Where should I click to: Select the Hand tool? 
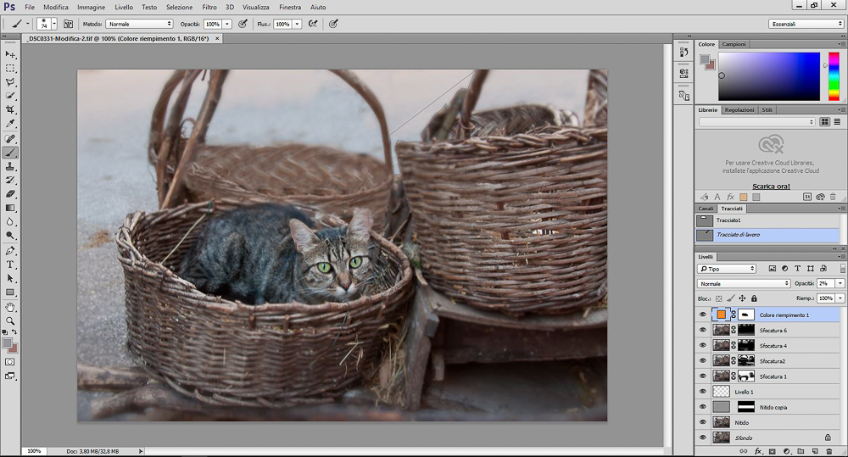coord(10,307)
